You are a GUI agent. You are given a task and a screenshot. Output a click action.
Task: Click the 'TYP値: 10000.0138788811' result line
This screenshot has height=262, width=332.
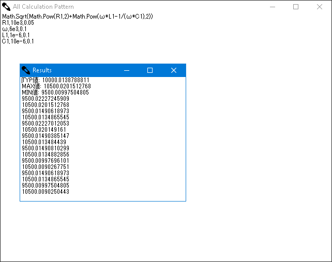coord(55,80)
